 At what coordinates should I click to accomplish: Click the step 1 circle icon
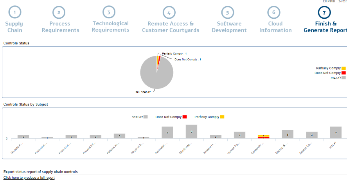(15, 12)
